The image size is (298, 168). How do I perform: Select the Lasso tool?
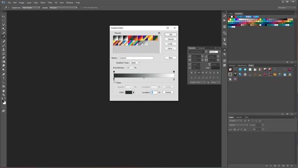[x=4, y=25]
